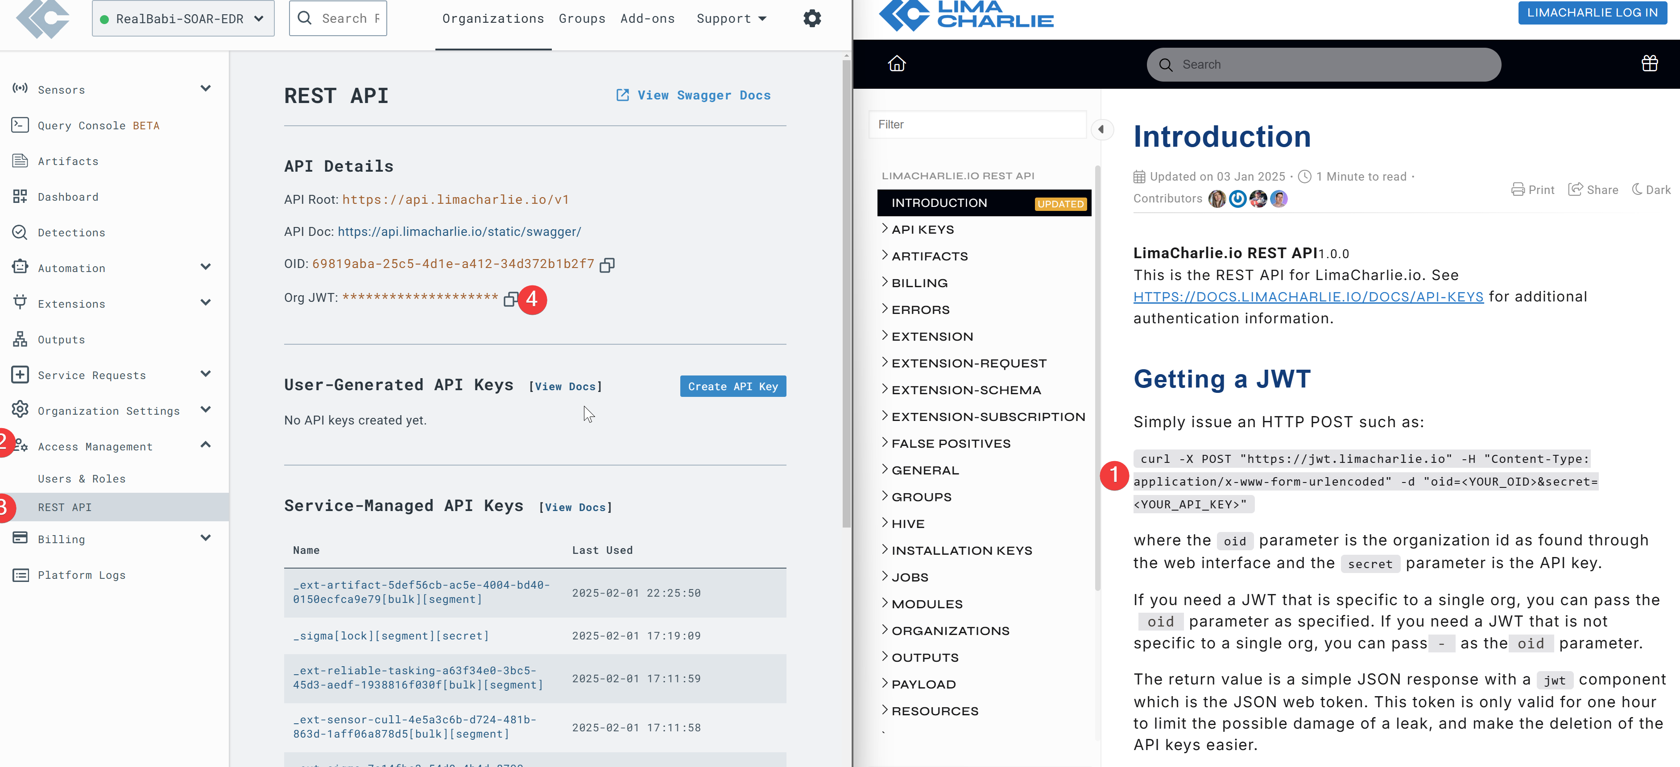Open the Organizations tab
1680x767 pixels.
click(493, 18)
